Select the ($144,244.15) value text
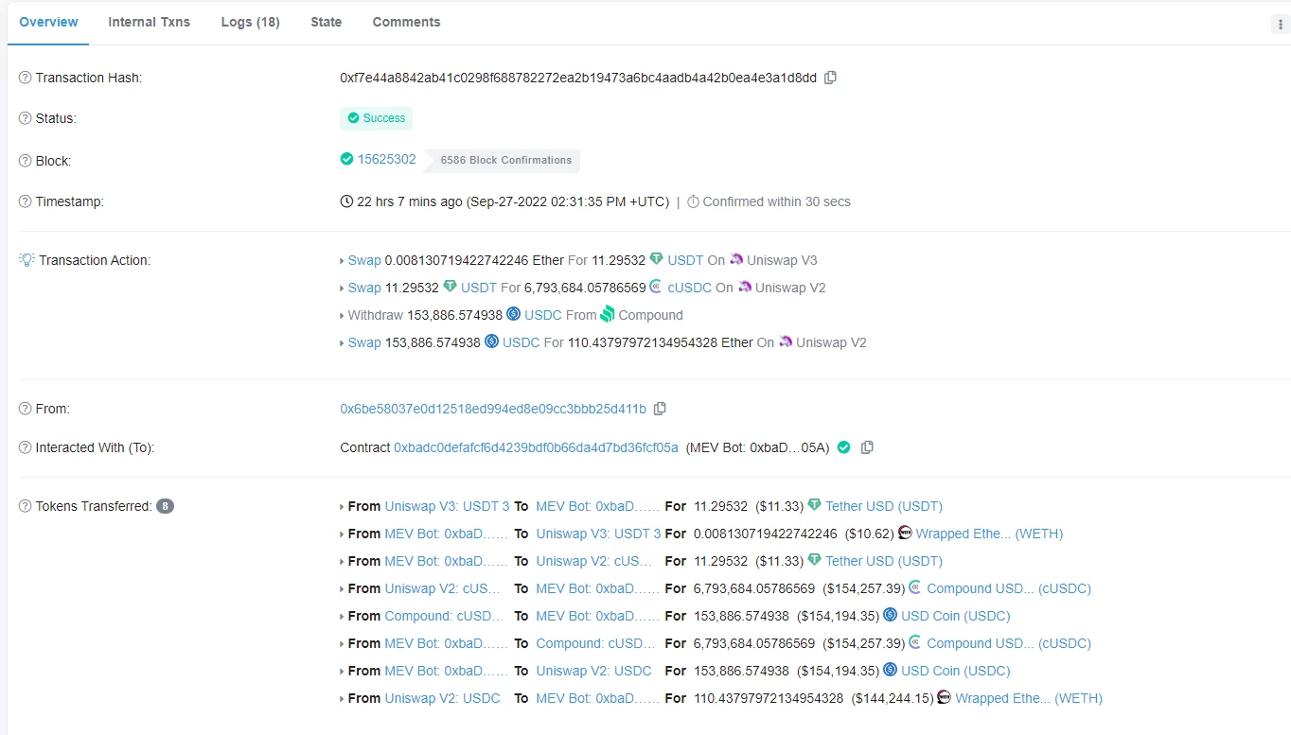 tap(893, 698)
